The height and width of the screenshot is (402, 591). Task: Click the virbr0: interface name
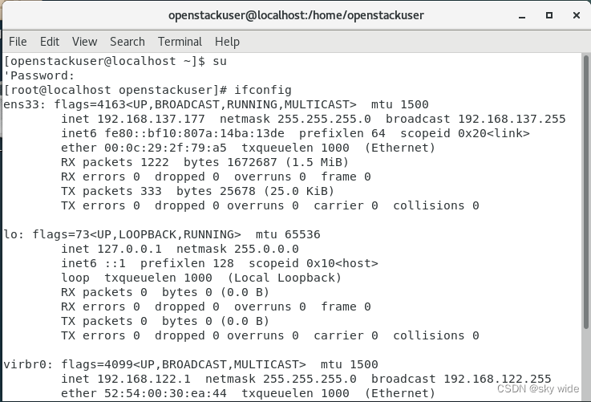point(28,364)
